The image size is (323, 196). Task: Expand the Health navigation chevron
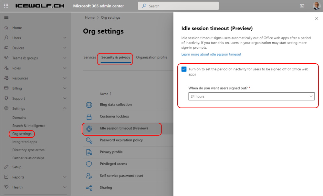point(65,187)
